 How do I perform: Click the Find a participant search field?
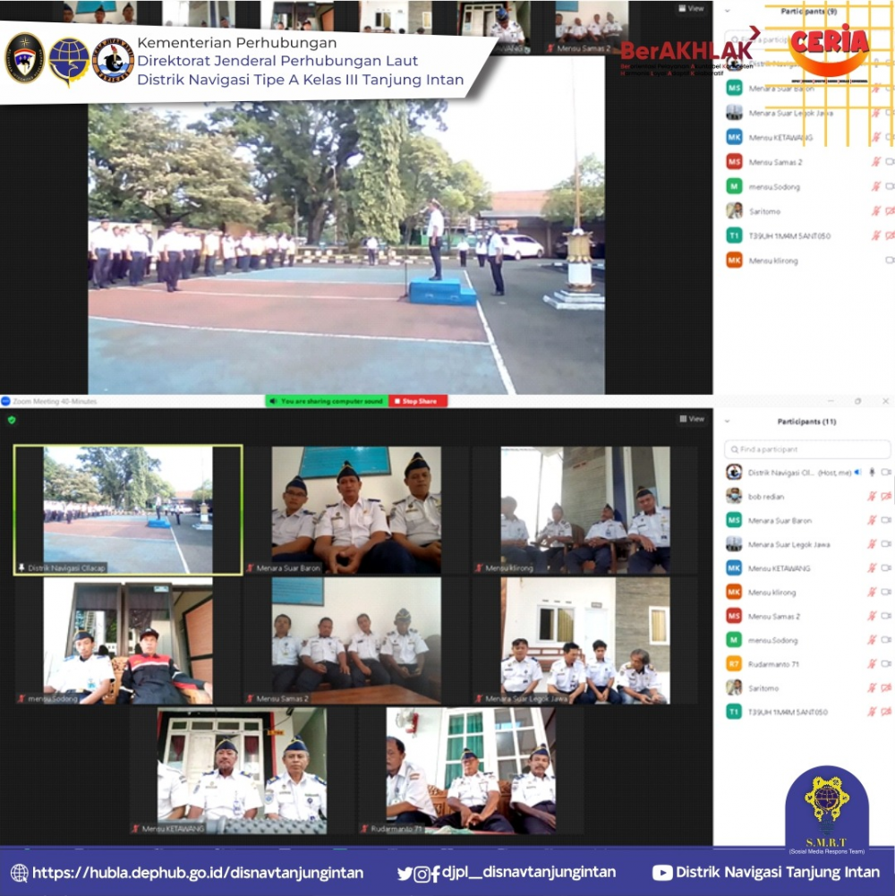[x=807, y=449]
